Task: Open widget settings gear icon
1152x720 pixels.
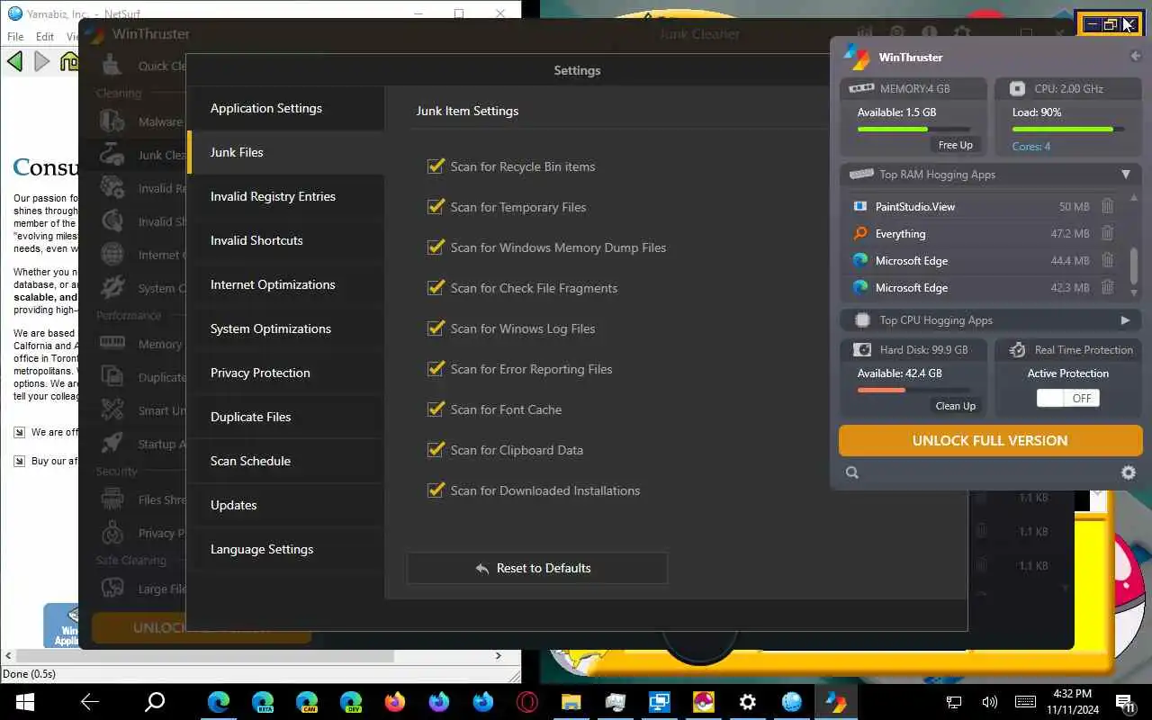Action: pos(1128,472)
